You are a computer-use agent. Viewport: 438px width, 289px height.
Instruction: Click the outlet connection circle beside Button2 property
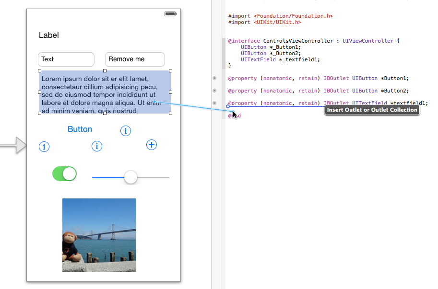[x=214, y=91]
